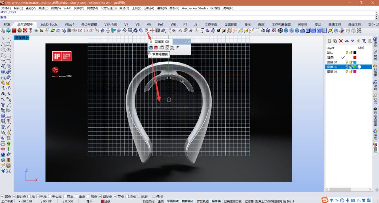Toggle 智慧轨迹 in status bar
Viewport: 379px width, 203px height.
tap(202, 201)
